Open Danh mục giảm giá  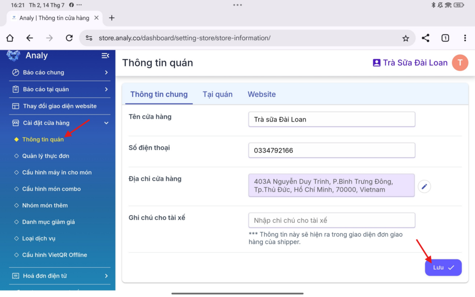click(x=48, y=222)
